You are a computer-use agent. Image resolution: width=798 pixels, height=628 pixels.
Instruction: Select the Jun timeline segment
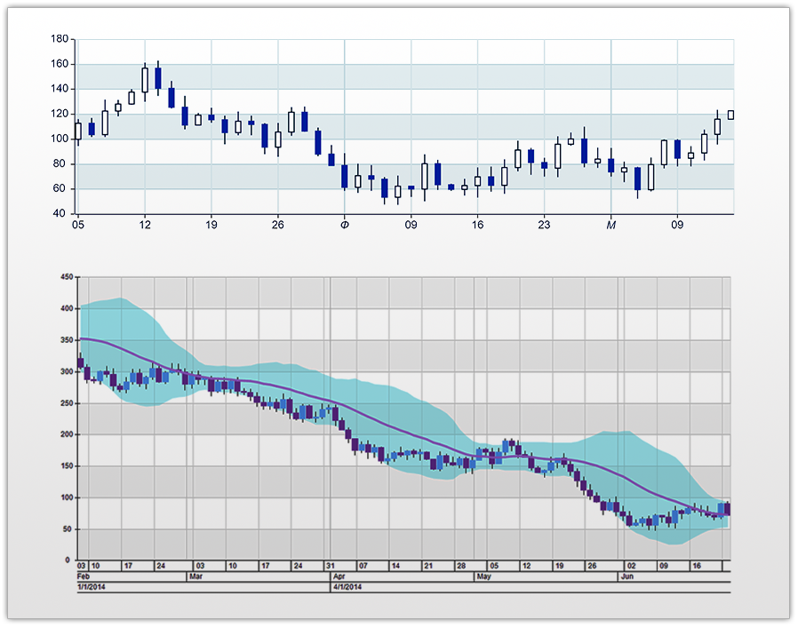pos(628,576)
